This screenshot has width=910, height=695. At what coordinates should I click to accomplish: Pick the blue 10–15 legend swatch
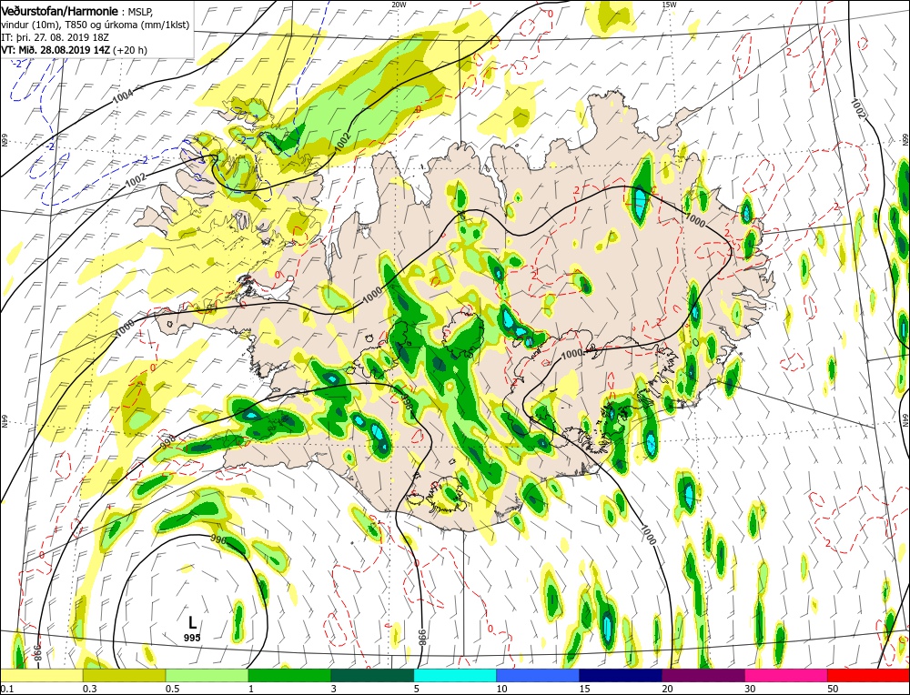tap(538, 675)
